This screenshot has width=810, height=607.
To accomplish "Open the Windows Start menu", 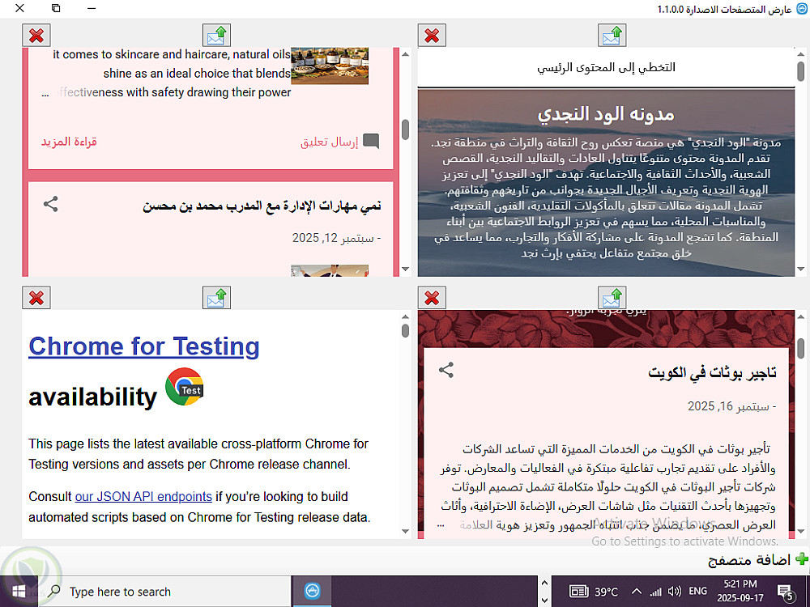I will pyautogui.click(x=19, y=592).
